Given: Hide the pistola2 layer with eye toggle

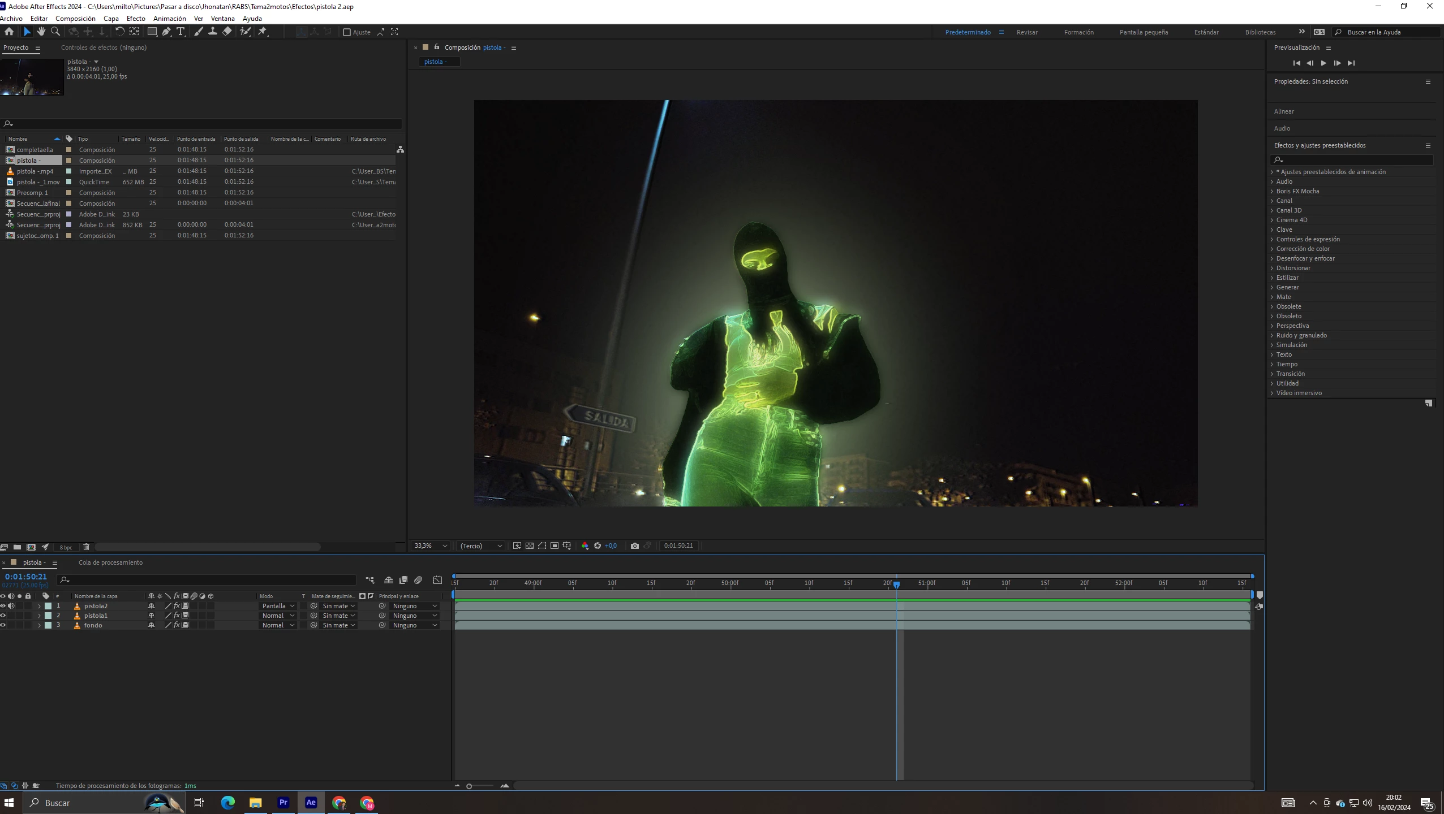Looking at the screenshot, I should click(x=3, y=606).
